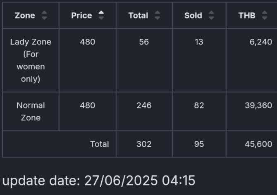
Task: Sort by Sold column arrows
Action: [x=211, y=15]
